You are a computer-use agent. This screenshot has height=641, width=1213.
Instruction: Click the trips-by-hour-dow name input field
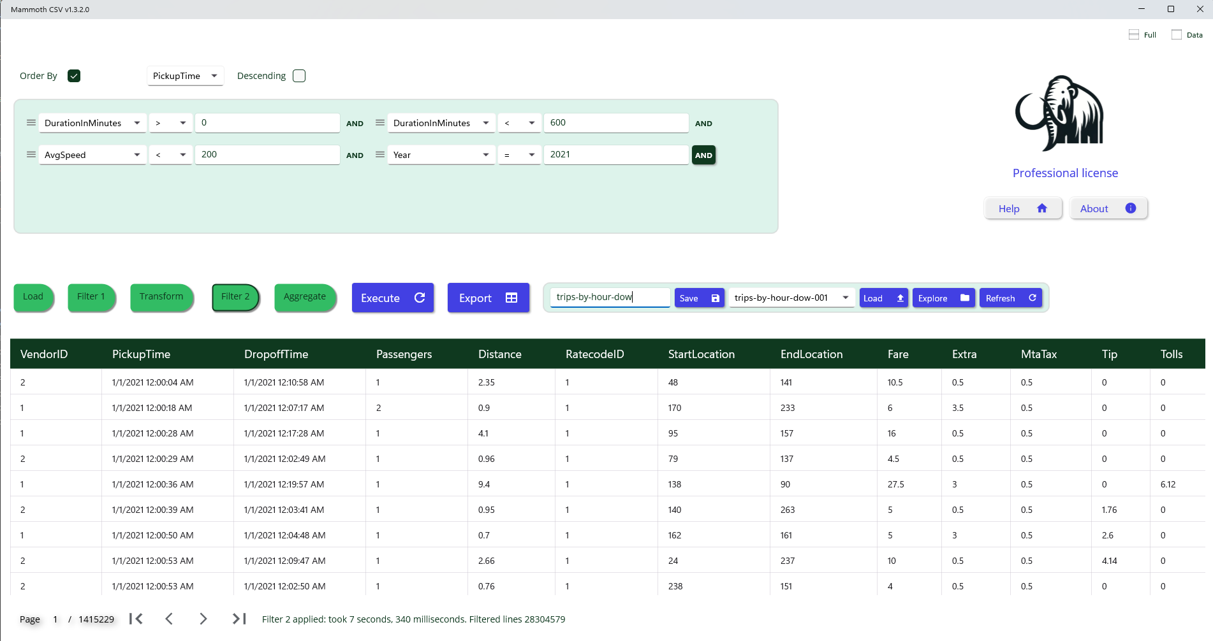point(609,297)
